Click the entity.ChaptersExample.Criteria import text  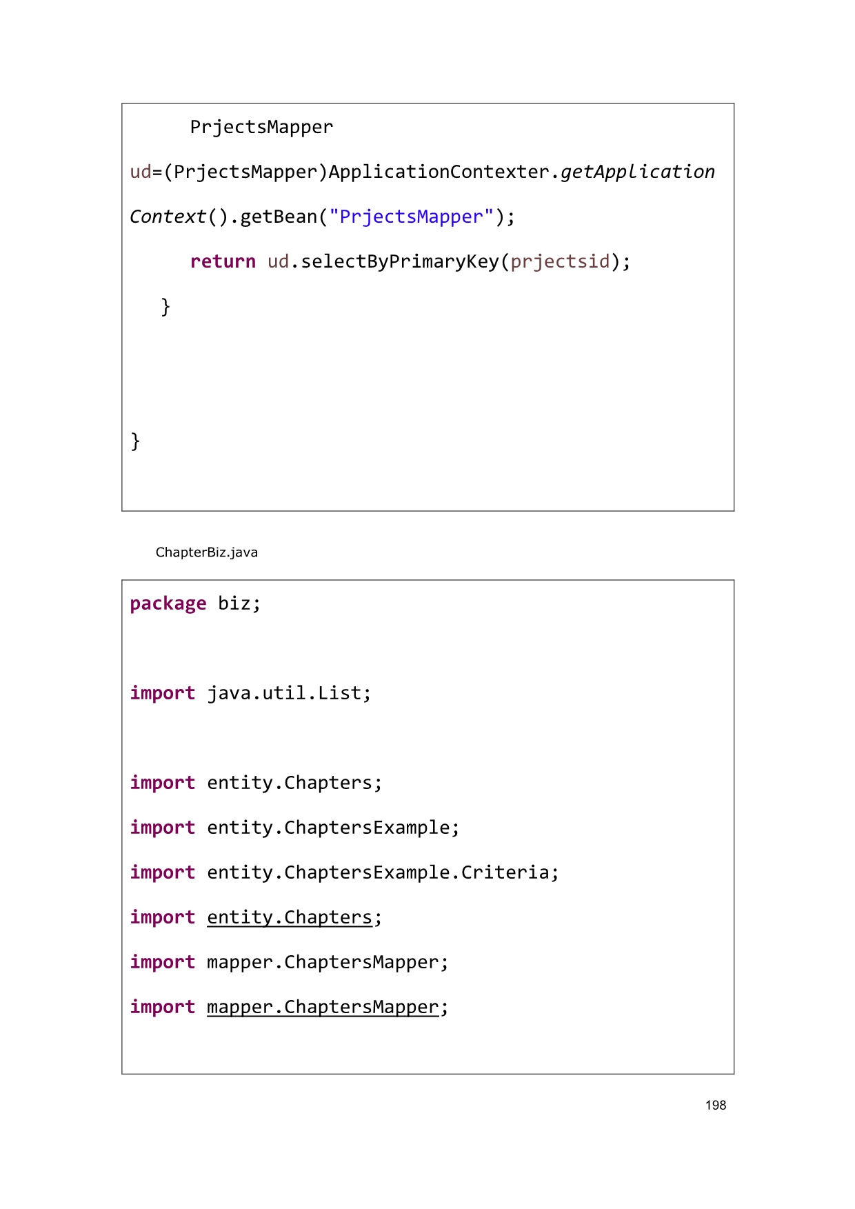tap(383, 872)
